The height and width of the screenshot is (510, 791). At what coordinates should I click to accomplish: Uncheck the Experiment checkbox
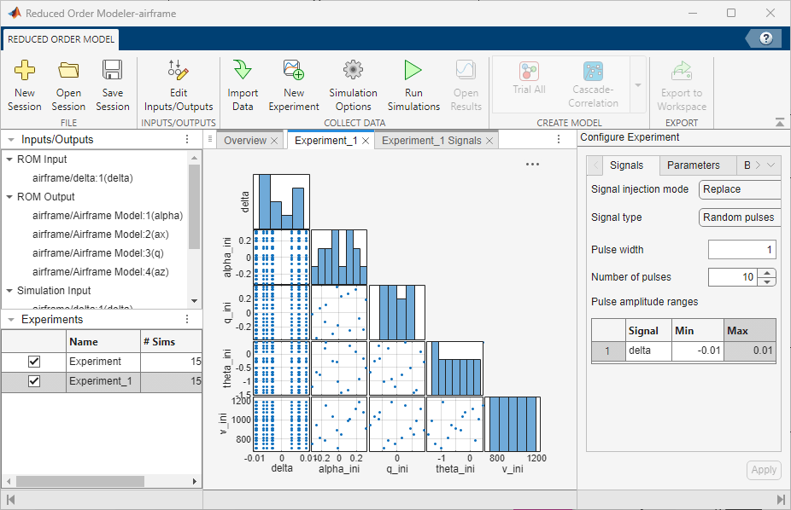point(32,361)
